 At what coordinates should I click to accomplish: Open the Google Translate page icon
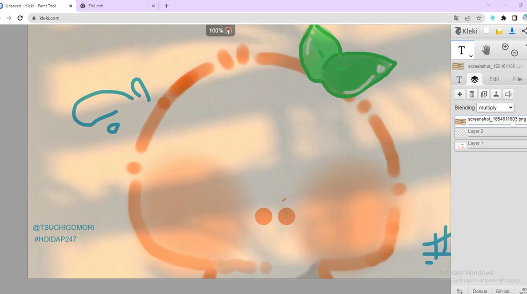tap(456, 18)
